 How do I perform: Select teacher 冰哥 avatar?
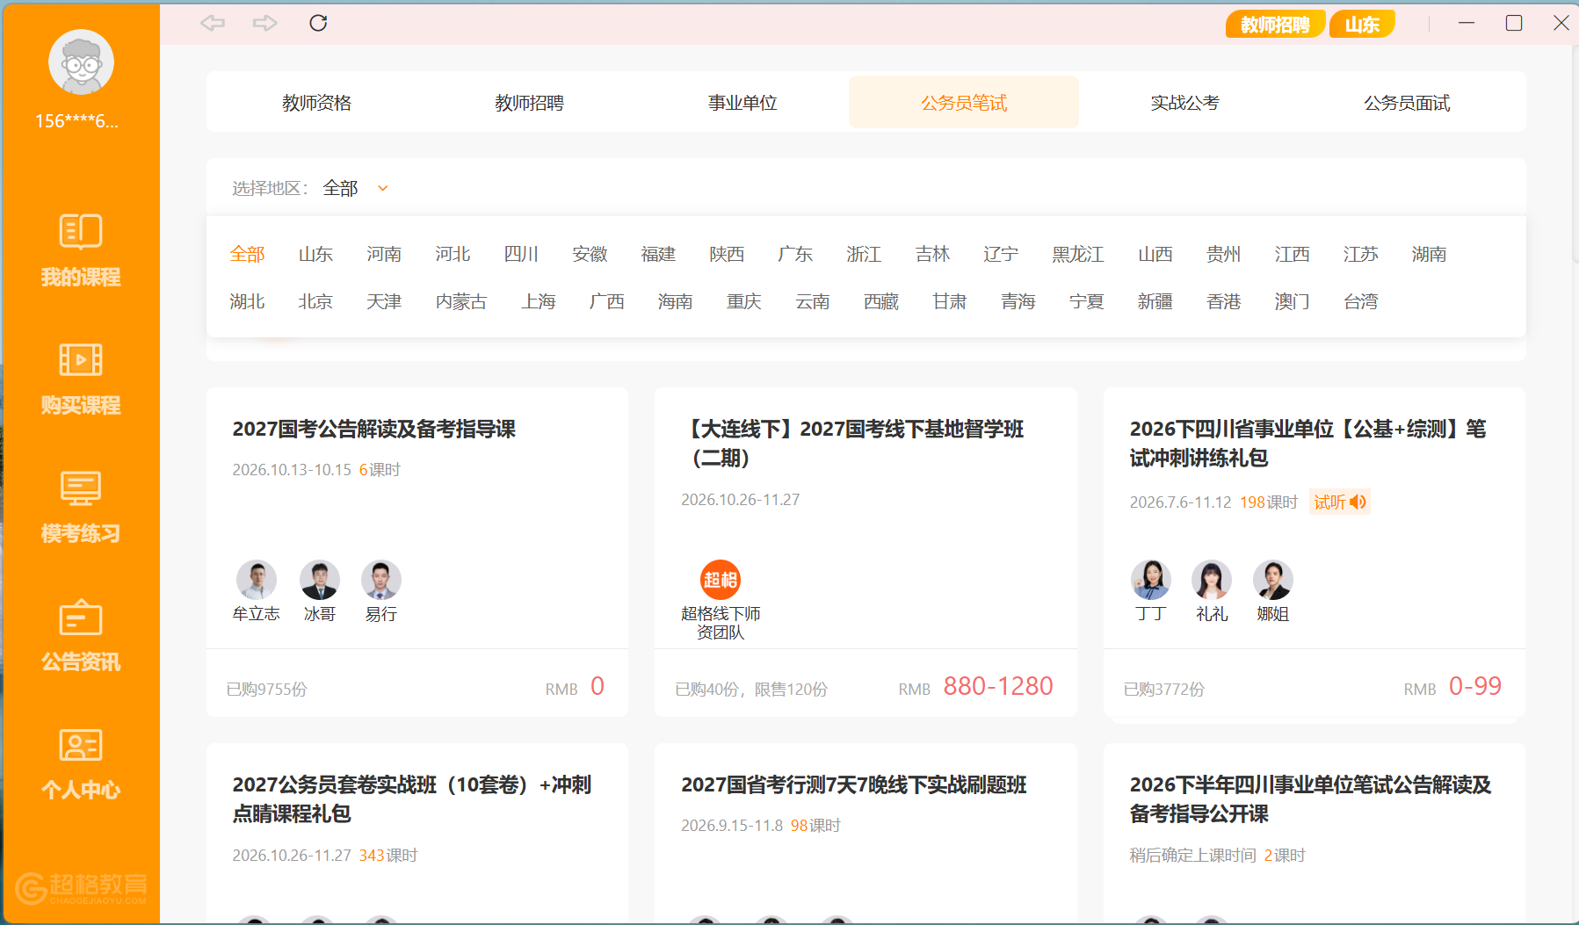coord(320,580)
